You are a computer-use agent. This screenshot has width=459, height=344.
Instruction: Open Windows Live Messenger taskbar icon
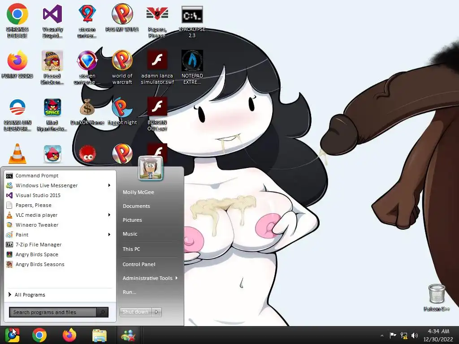[x=128, y=335]
